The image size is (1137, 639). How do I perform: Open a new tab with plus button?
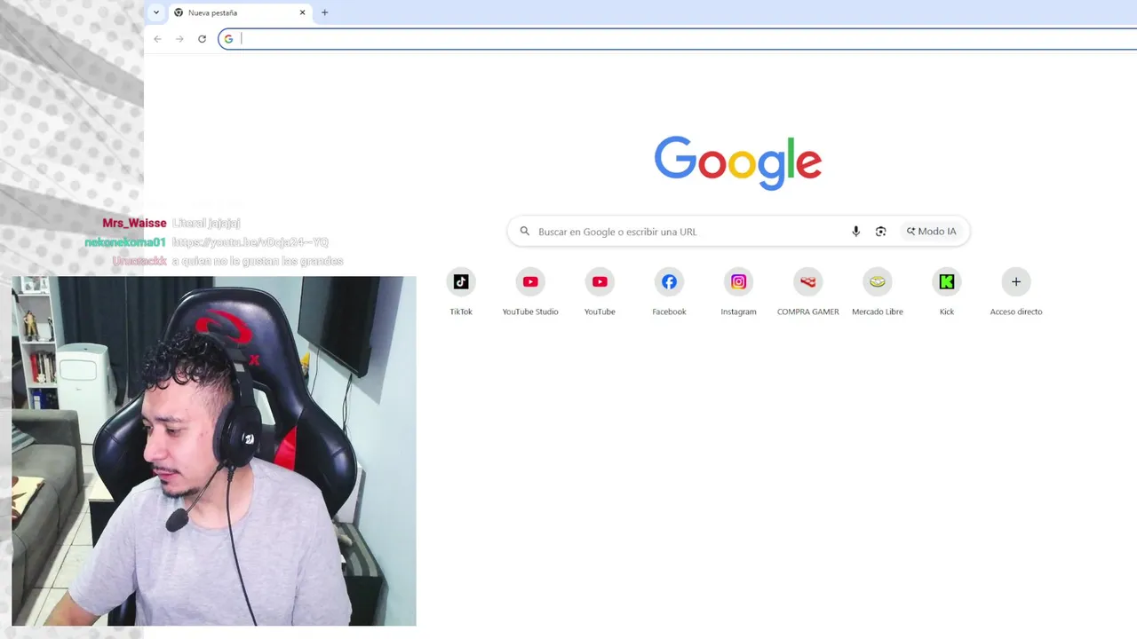click(x=324, y=12)
